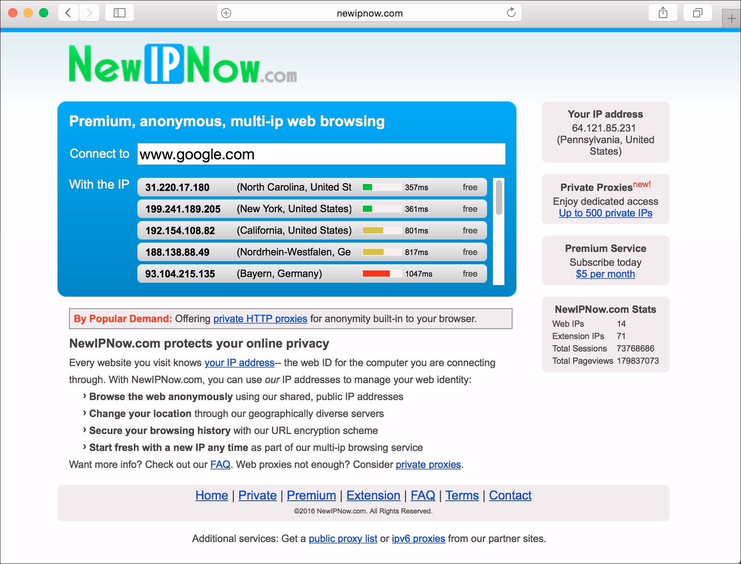Click the Safari back arrow button
This screenshot has height=564, width=741.
(69, 13)
